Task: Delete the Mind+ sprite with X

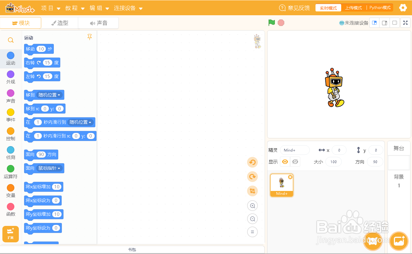Action: [290, 177]
